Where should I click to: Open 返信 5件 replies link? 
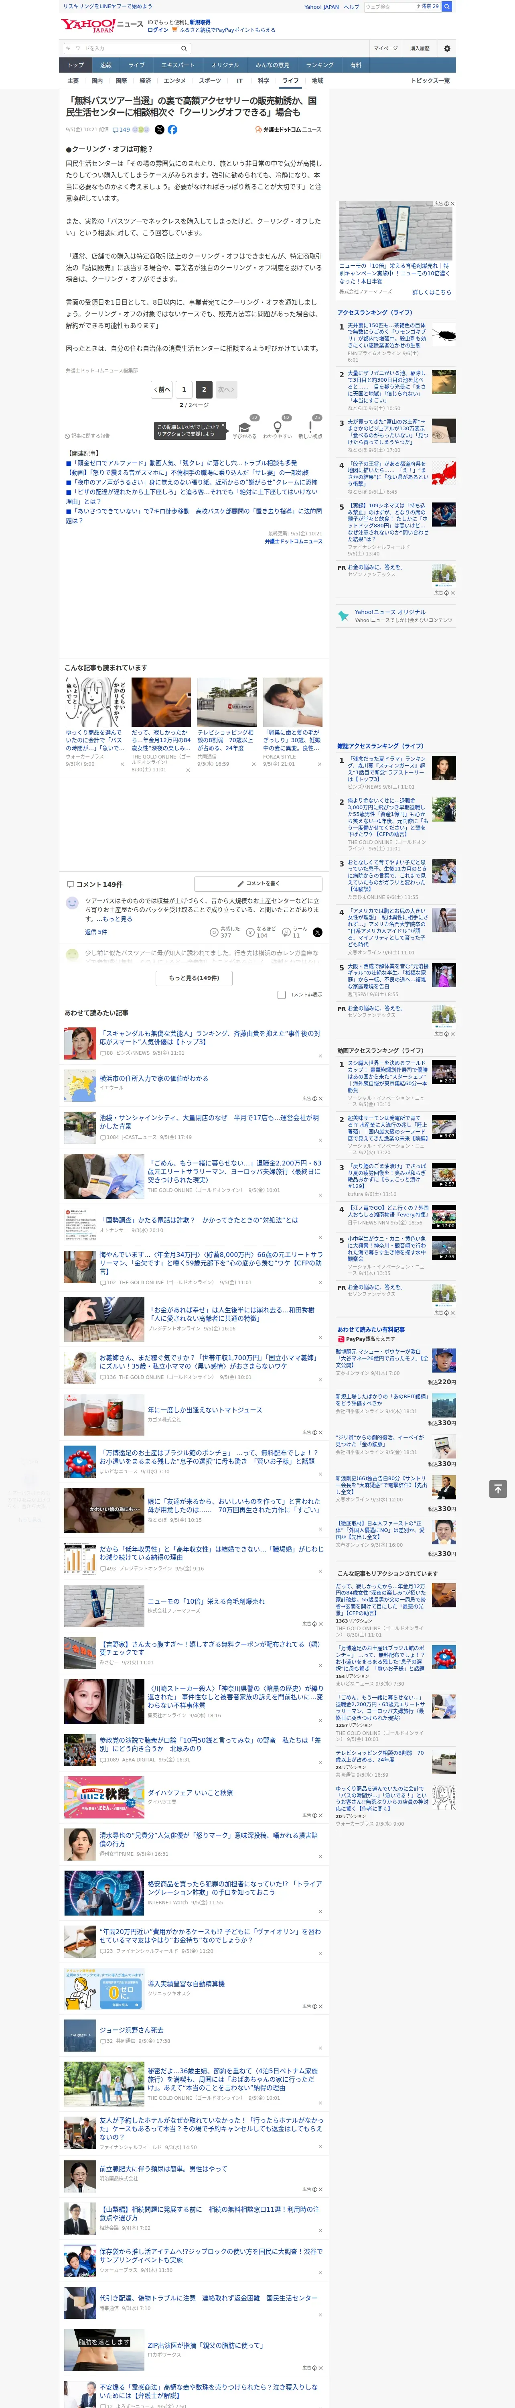pyautogui.click(x=95, y=932)
